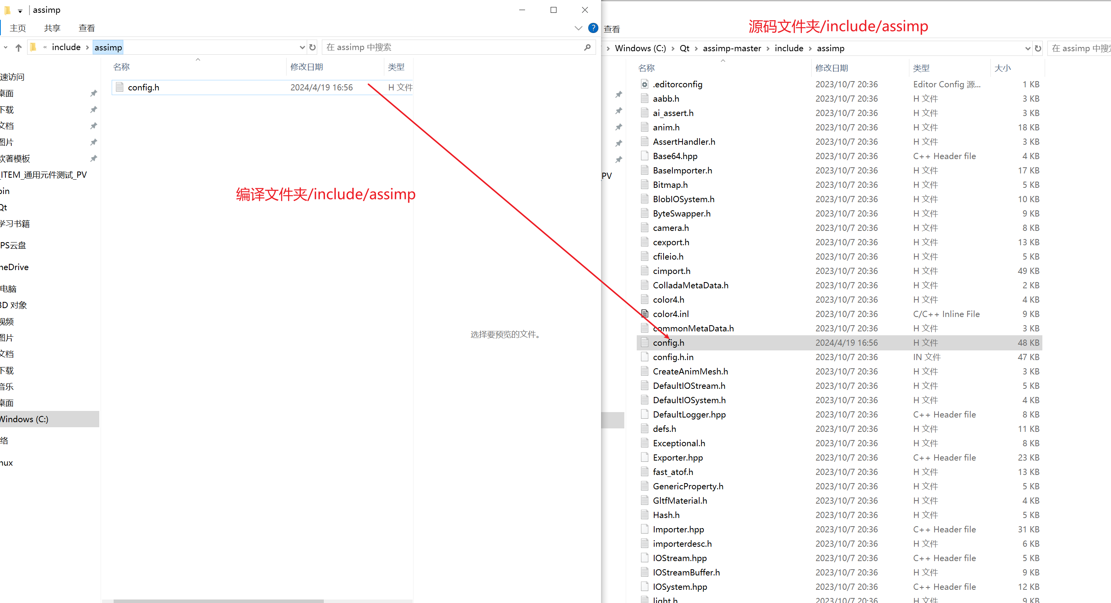This screenshot has width=1111, height=603.
Task: Click the search magnifier in left window
Action: tap(587, 47)
